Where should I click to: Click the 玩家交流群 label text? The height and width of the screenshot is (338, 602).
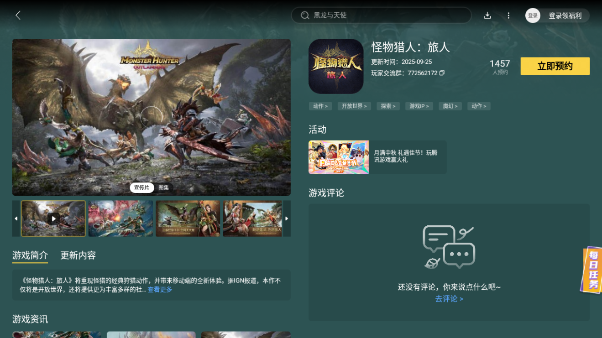click(388, 73)
